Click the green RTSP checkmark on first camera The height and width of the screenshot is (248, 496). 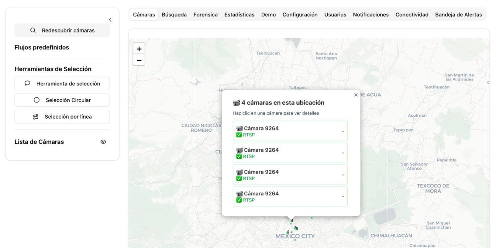pos(239,135)
